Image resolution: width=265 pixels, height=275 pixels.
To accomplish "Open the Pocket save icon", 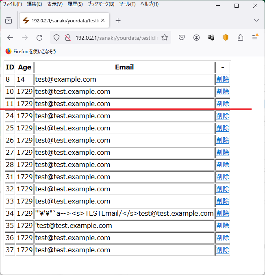I will [182, 37].
